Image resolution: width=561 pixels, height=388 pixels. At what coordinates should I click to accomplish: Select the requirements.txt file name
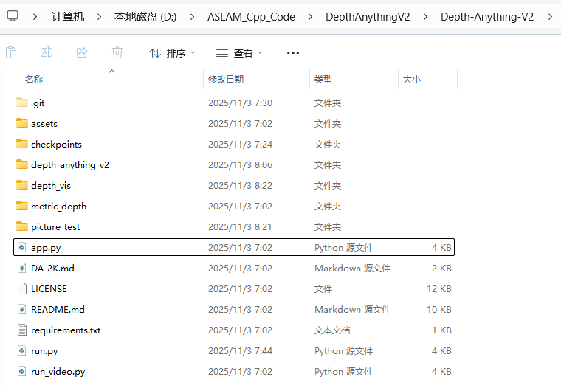click(66, 330)
